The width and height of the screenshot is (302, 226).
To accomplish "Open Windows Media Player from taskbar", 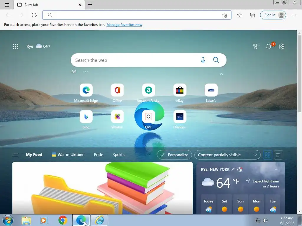I will (x=44, y=220).
